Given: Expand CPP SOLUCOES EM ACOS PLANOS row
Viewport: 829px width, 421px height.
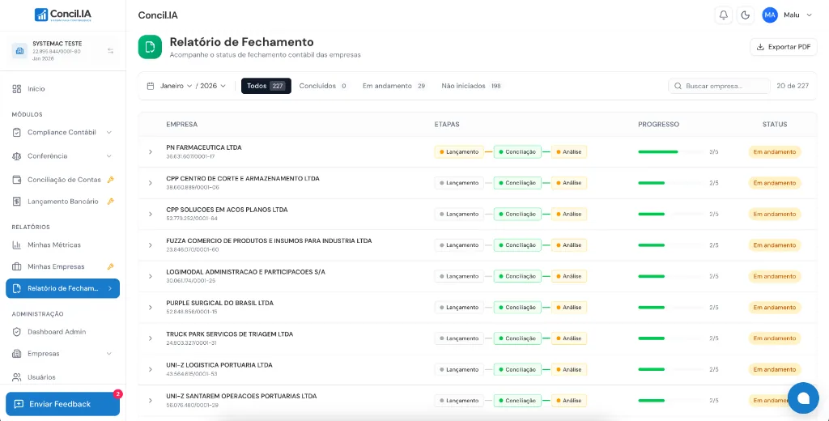Looking at the screenshot, I should point(150,215).
